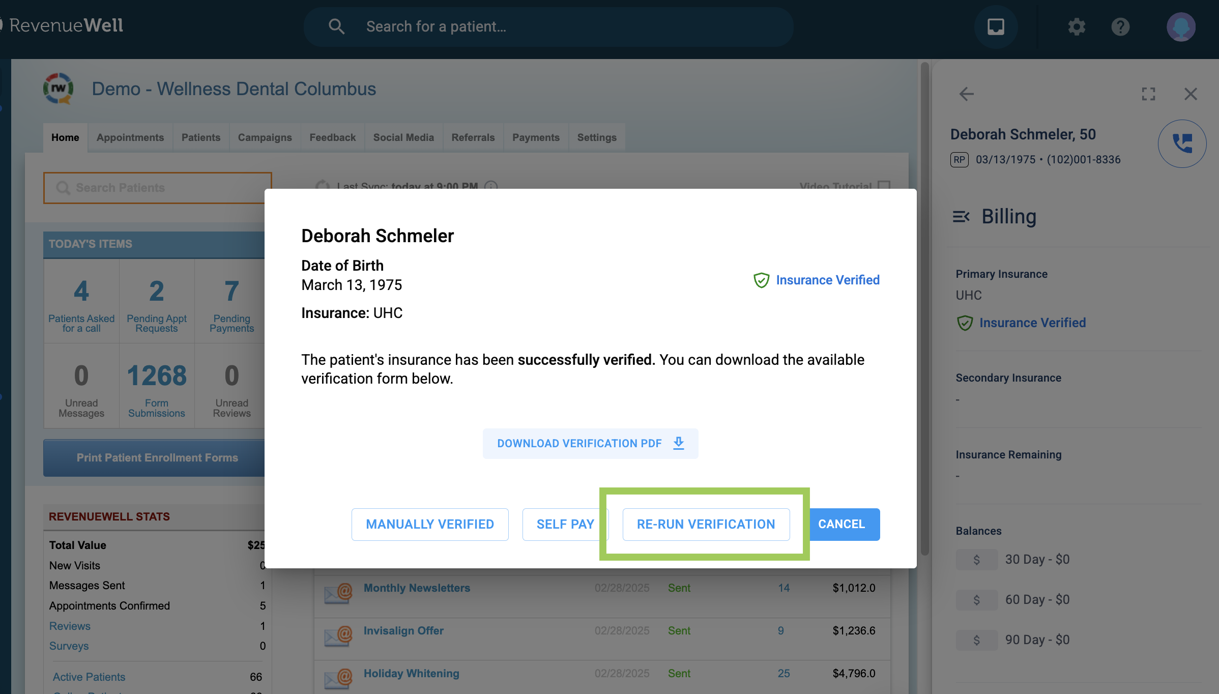The image size is (1219, 694).
Task: Open the Campaigns tab
Action: coord(265,137)
